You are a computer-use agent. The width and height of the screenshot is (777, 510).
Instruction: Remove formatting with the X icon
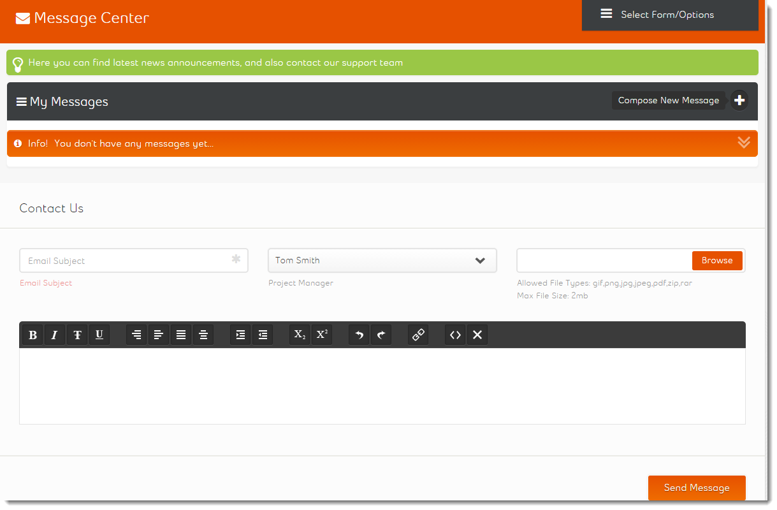point(477,335)
